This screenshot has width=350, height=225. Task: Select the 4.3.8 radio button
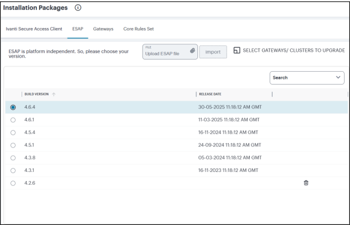click(13, 158)
